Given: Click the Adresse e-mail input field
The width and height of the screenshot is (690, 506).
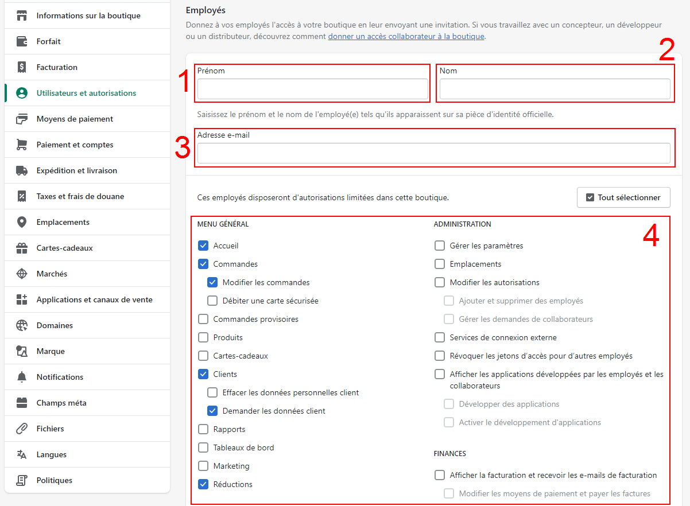Looking at the screenshot, I should point(433,153).
